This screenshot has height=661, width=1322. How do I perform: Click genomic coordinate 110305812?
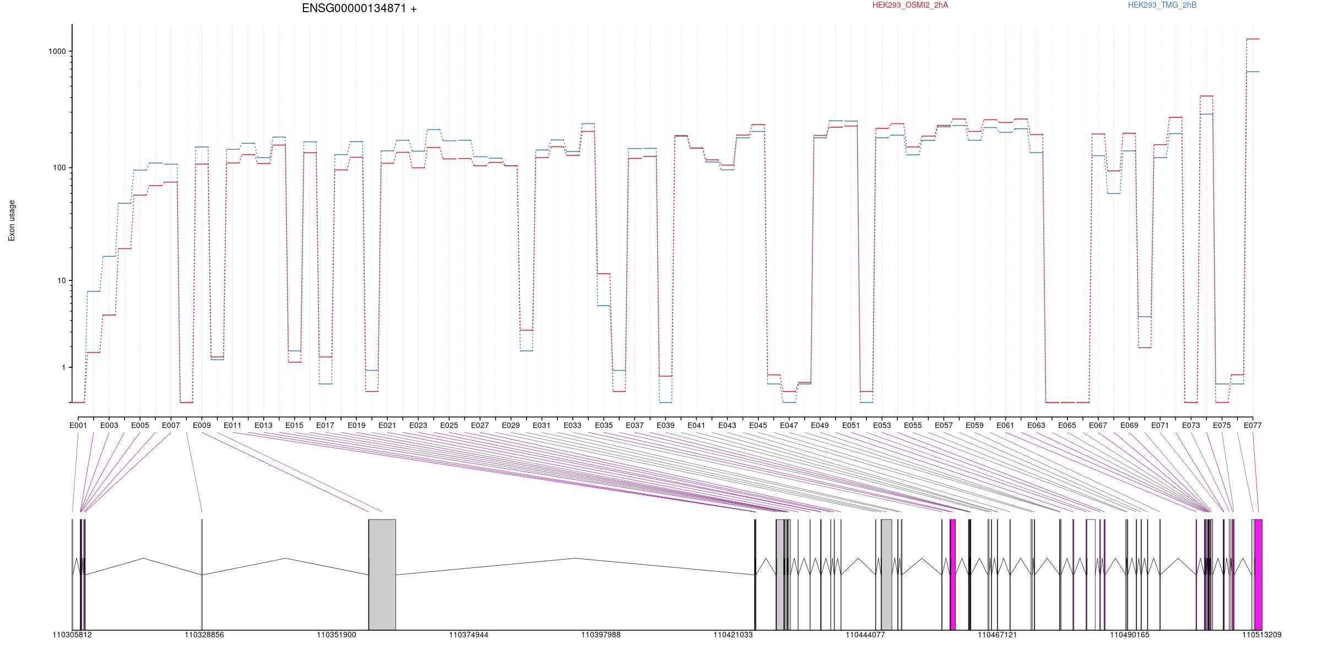pos(72,635)
